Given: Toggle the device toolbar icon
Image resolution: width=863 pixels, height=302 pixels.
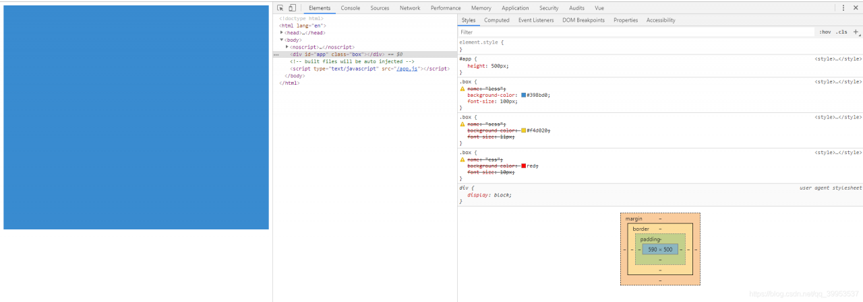Looking at the screenshot, I should (292, 8).
